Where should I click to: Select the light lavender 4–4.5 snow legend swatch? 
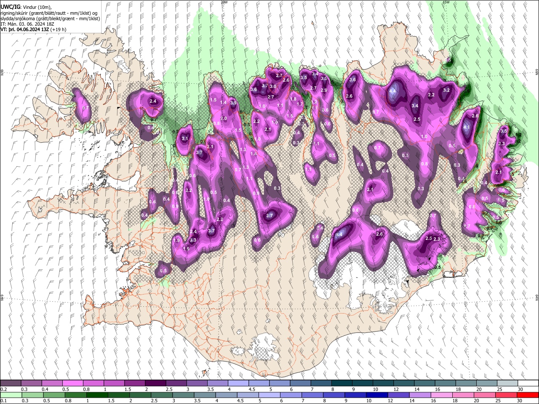[238, 383]
